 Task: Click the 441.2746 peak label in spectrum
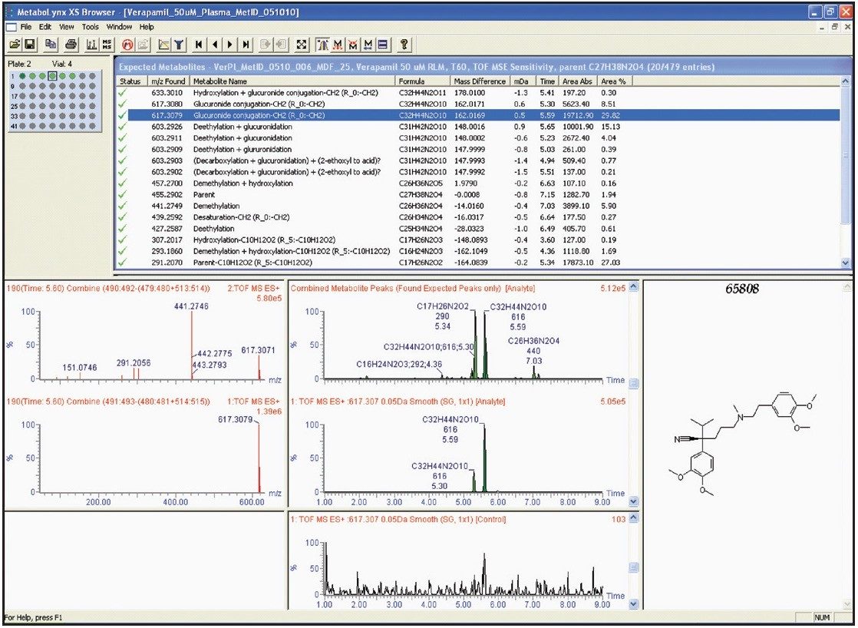coord(191,306)
